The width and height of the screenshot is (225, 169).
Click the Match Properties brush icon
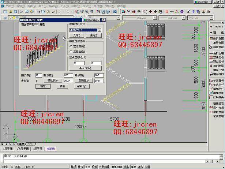pos(53,12)
